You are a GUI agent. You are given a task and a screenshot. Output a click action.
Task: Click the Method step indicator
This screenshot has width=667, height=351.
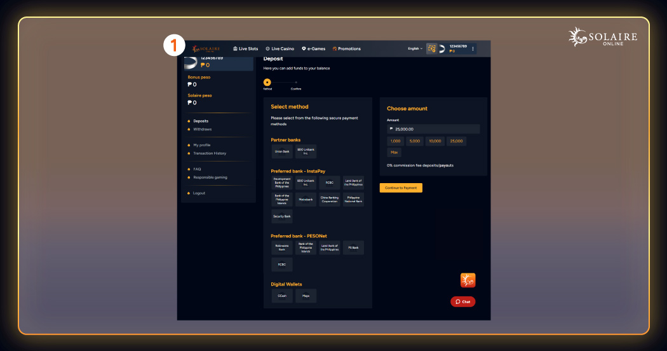(x=267, y=82)
